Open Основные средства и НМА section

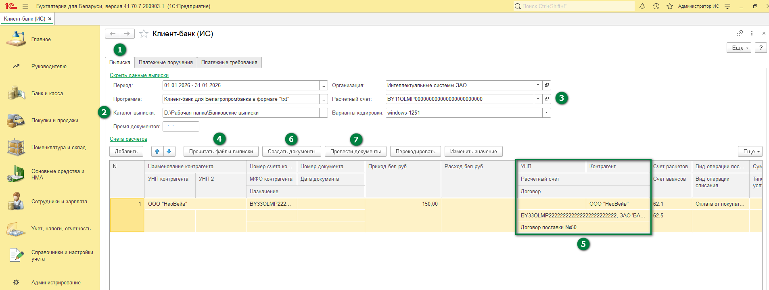tap(58, 174)
